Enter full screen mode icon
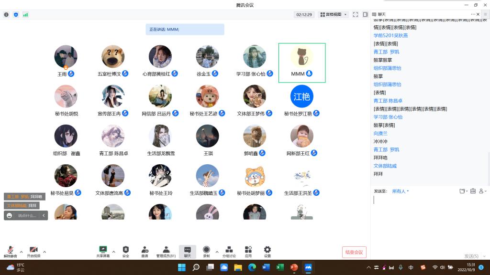The width and height of the screenshot is (490, 275). point(356,15)
